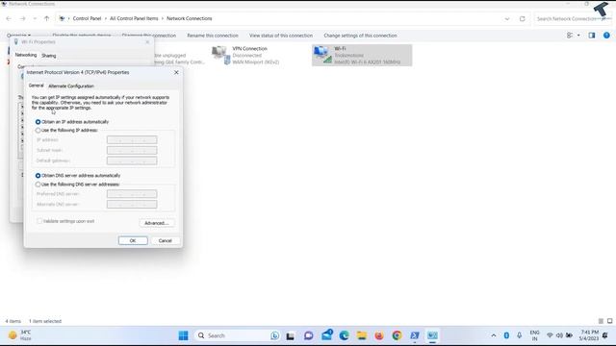Confirm IPv4 properties with OK
The image size is (616, 346).
tap(133, 240)
